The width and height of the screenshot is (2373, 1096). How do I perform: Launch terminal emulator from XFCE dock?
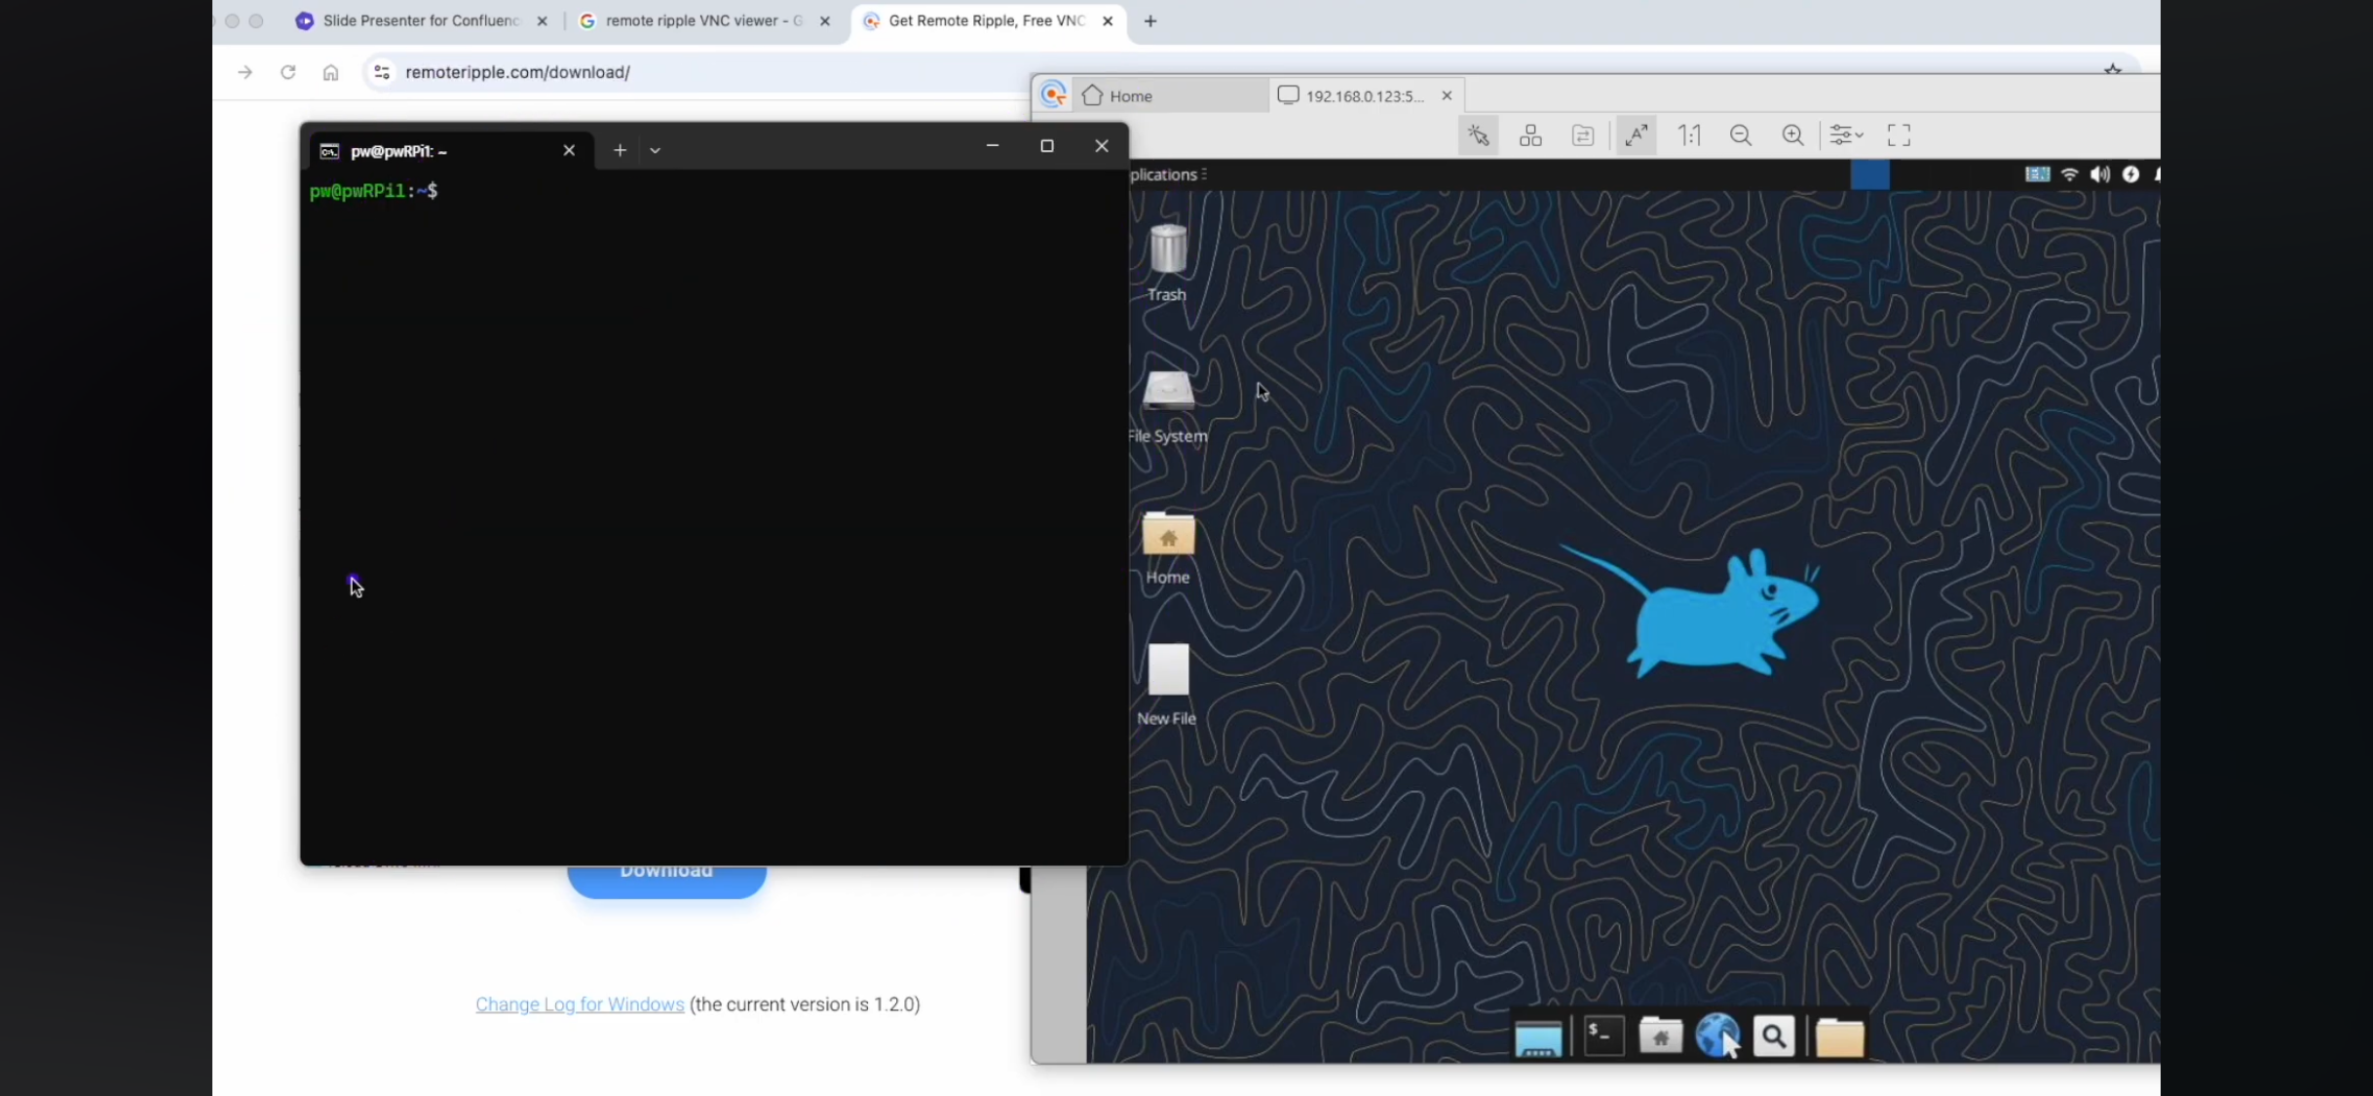[1603, 1036]
